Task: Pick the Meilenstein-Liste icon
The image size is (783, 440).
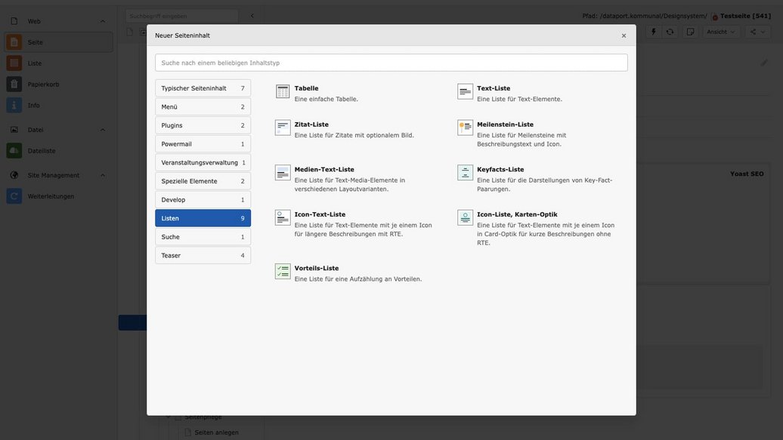Action: (x=466, y=128)
